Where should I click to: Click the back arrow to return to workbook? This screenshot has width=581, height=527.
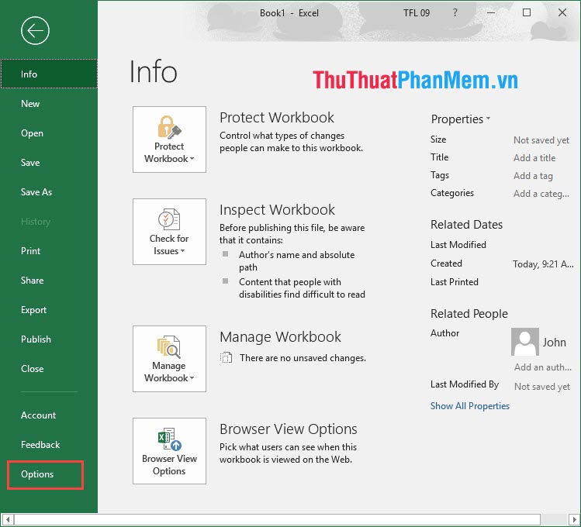[35, 31]
